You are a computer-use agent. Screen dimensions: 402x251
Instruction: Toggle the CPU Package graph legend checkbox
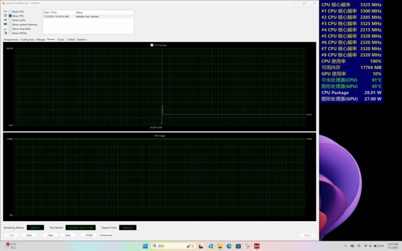(152, 45)
